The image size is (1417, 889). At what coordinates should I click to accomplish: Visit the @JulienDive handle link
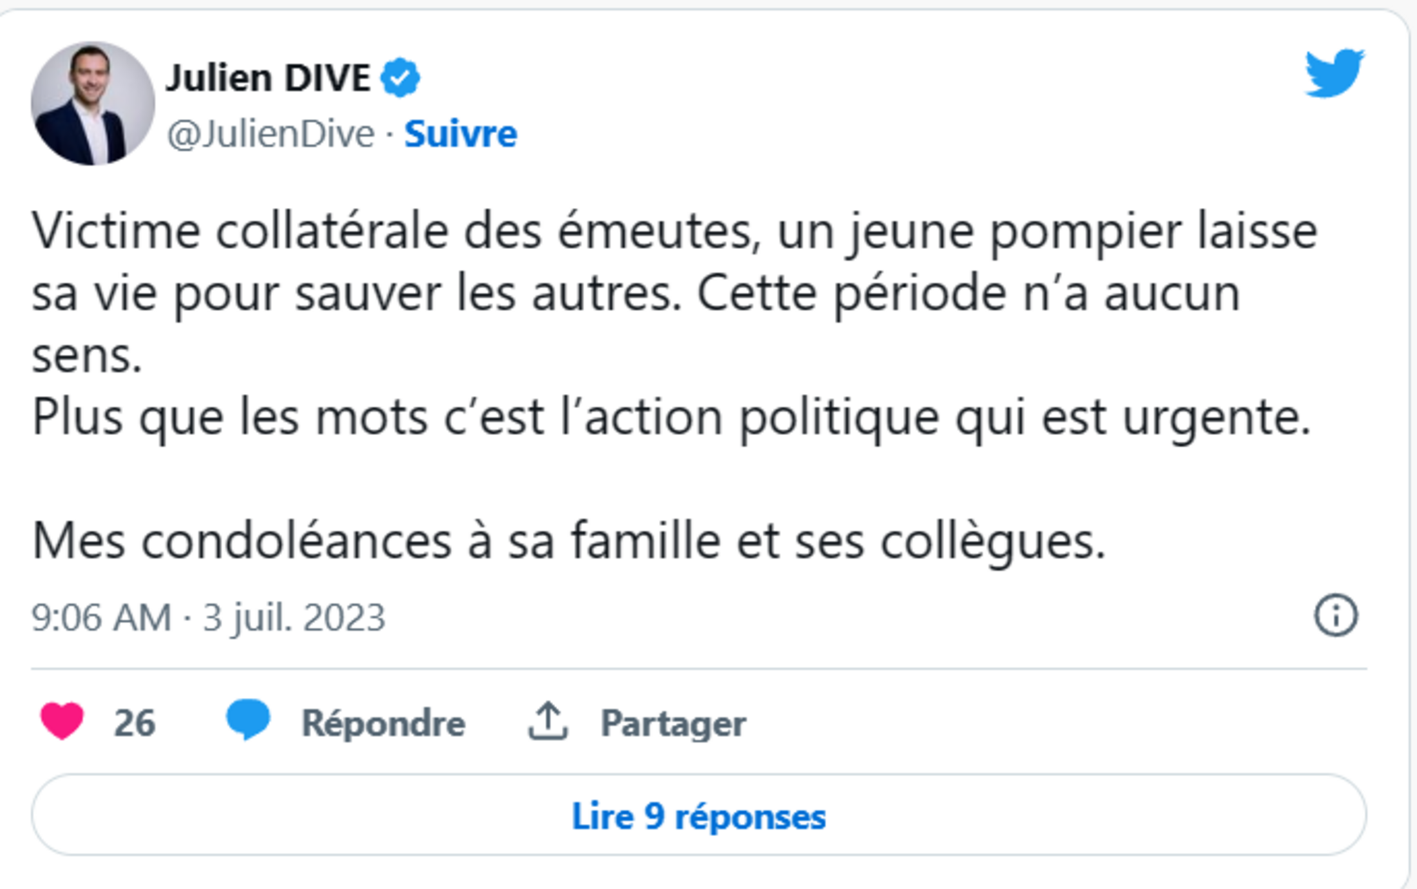(271, 134)
